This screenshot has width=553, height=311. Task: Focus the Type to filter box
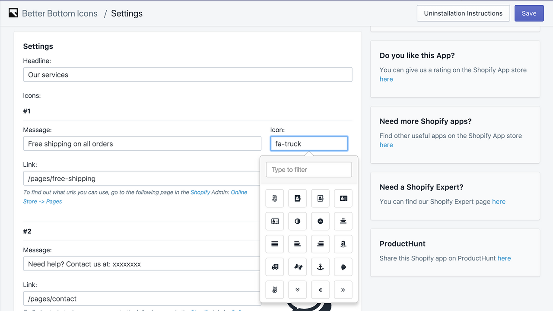[309, 170]
